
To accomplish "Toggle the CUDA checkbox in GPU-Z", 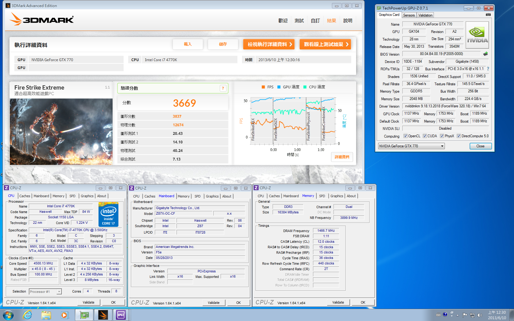I will (425, 136).
